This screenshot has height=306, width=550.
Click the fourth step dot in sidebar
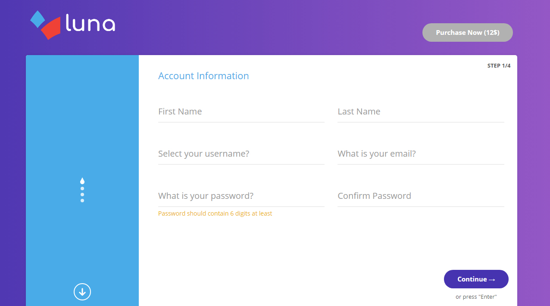tap(82, 201)
